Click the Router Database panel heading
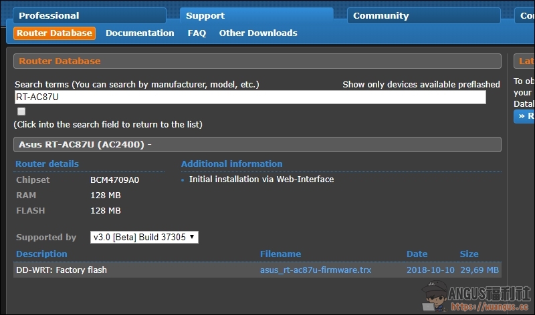 coord(257,61)
